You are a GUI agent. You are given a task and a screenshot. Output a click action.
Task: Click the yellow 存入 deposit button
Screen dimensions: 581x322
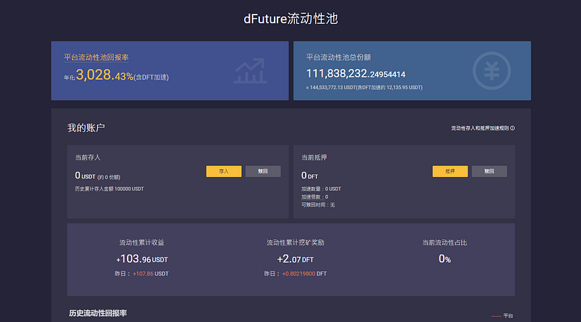point(224,171)
